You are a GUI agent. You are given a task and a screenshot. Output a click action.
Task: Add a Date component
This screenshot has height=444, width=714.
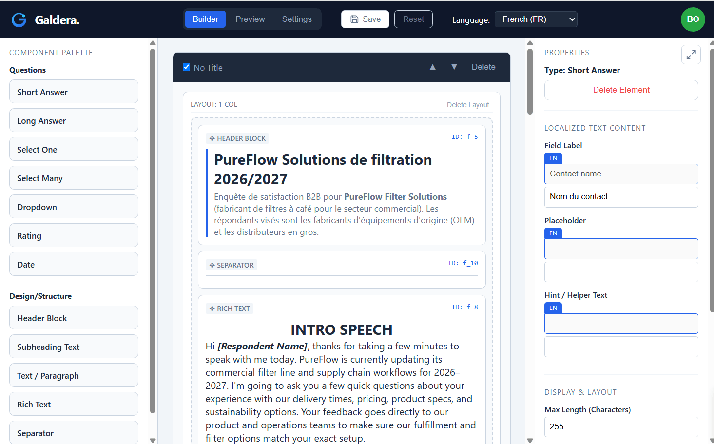click(74, 265)
